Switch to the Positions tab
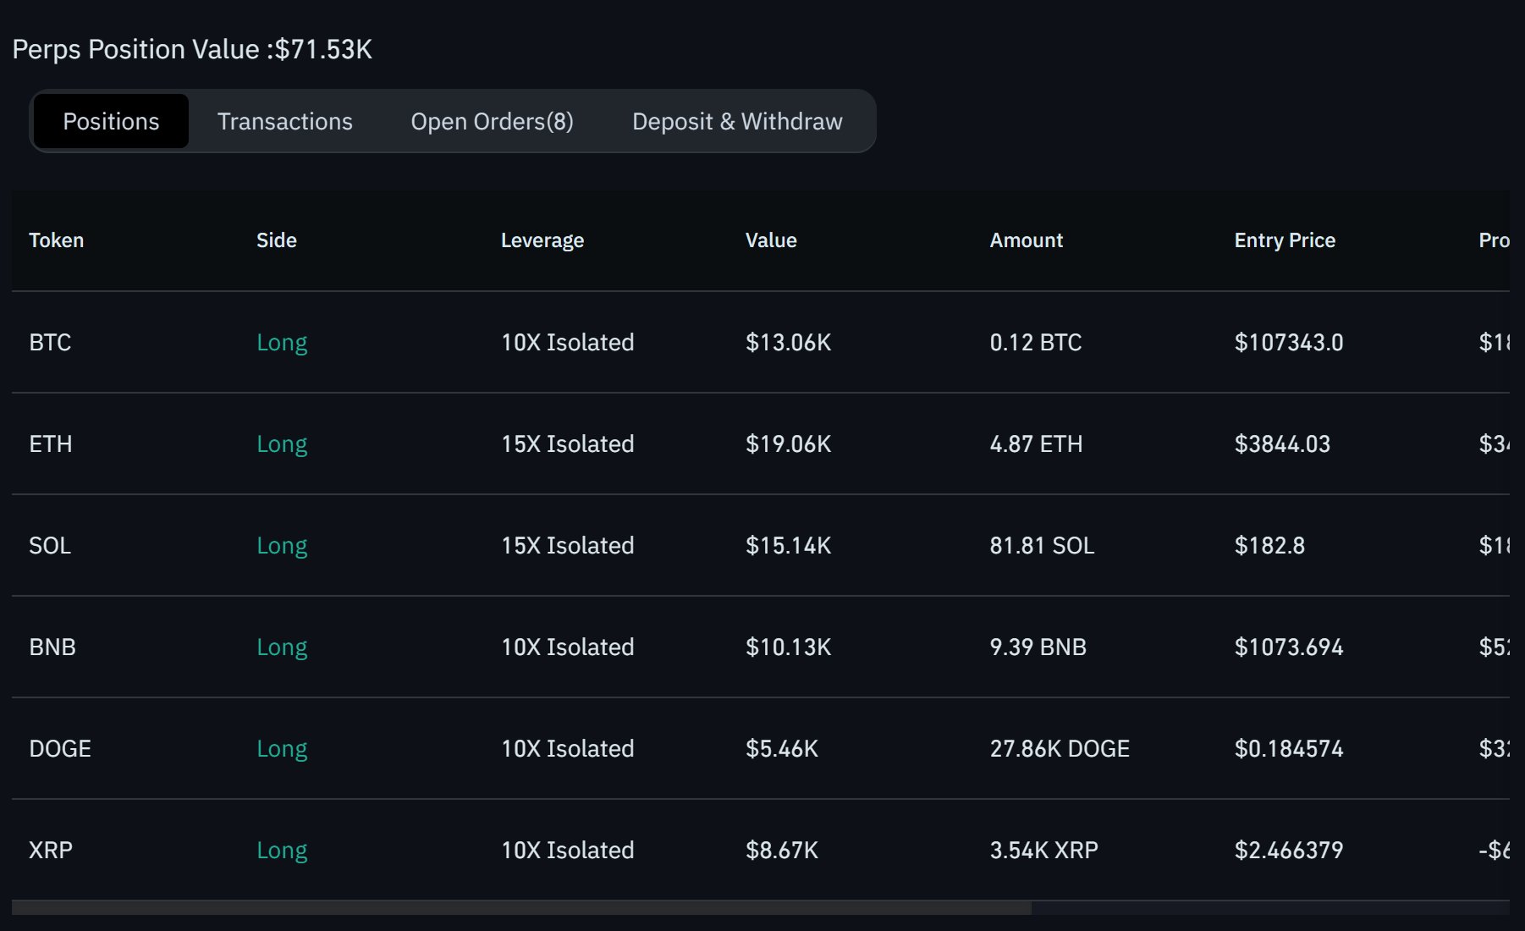This screenshot has width=1525, height=931. (x=111, y=121)
